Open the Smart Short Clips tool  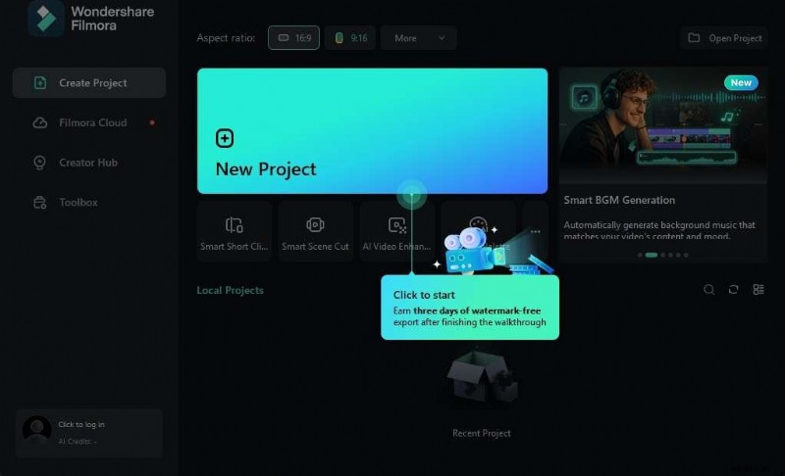(x=234, y=232)
